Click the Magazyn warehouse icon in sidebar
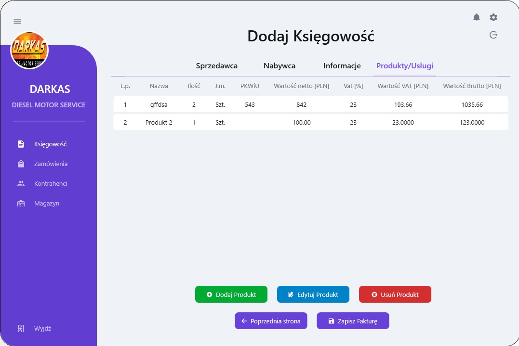The width and height of the screenshot is (519, 346). (x=21, y=203)
